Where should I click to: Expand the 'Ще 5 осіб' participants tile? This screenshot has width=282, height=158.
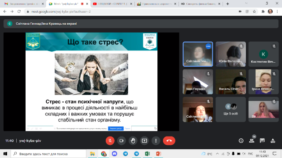[x=230, y=109]
